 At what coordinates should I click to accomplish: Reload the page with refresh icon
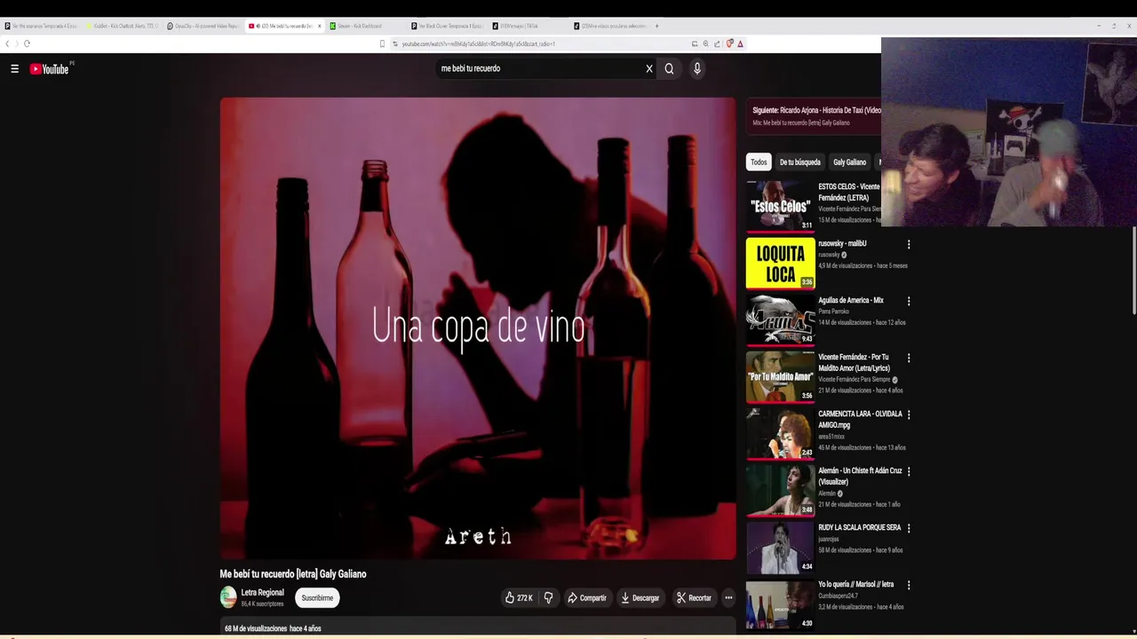[27, 43]
